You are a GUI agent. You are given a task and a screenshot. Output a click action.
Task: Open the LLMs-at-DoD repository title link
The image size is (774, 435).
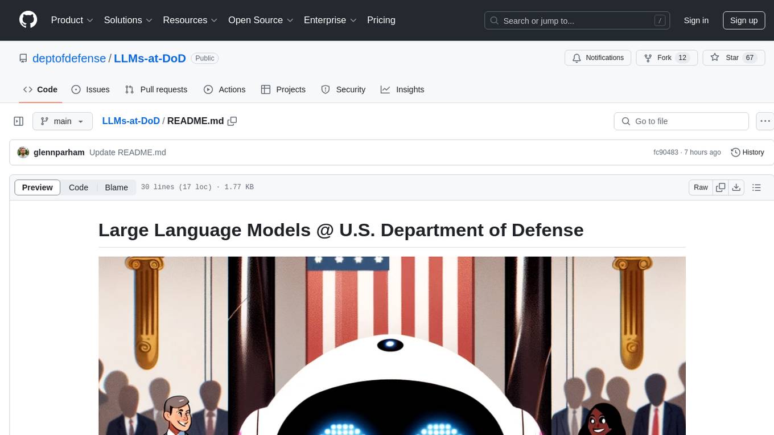click(150, 58)
